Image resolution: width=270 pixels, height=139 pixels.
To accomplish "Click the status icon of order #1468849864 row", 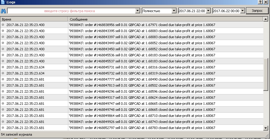I will pos(3,116).
